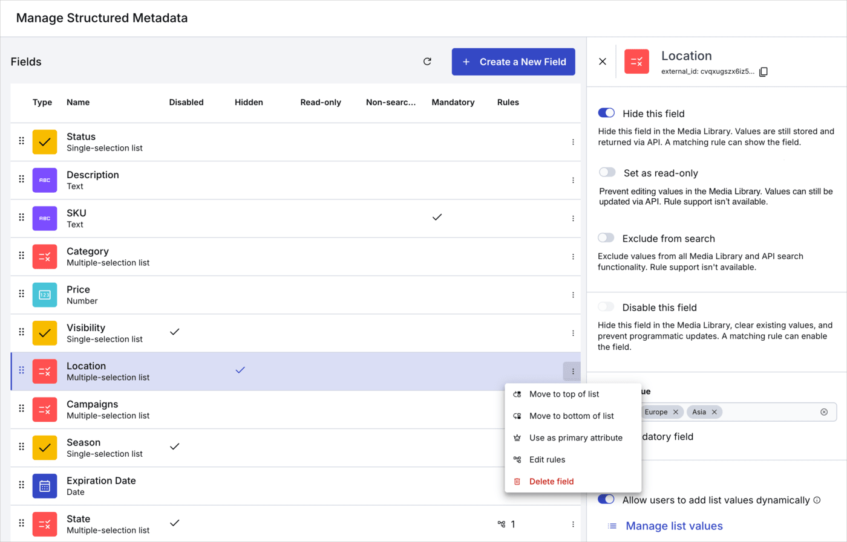Grab the Location row drag handle
The height and width of the screenshot is (542, 847).
[x=21, y=370]
